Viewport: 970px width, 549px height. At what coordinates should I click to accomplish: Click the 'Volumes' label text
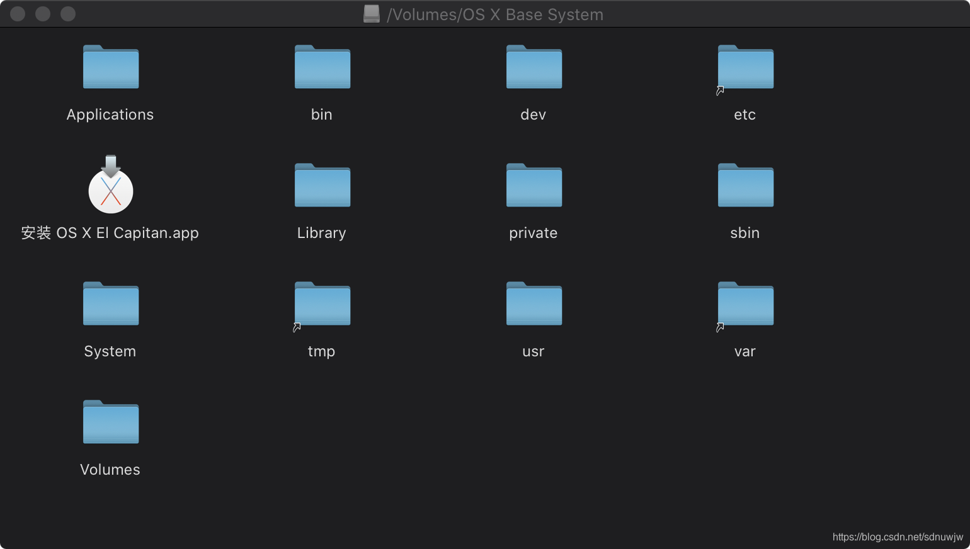tap(110, 470)
